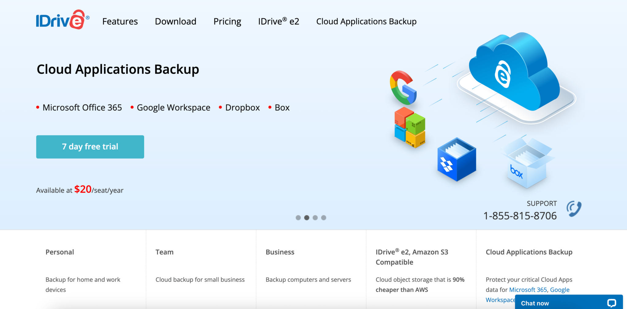Follow the Microsoft 365 link in footer
Image resolution: width=627 pixels, height=309 pixels.
[x=528, y=289]
